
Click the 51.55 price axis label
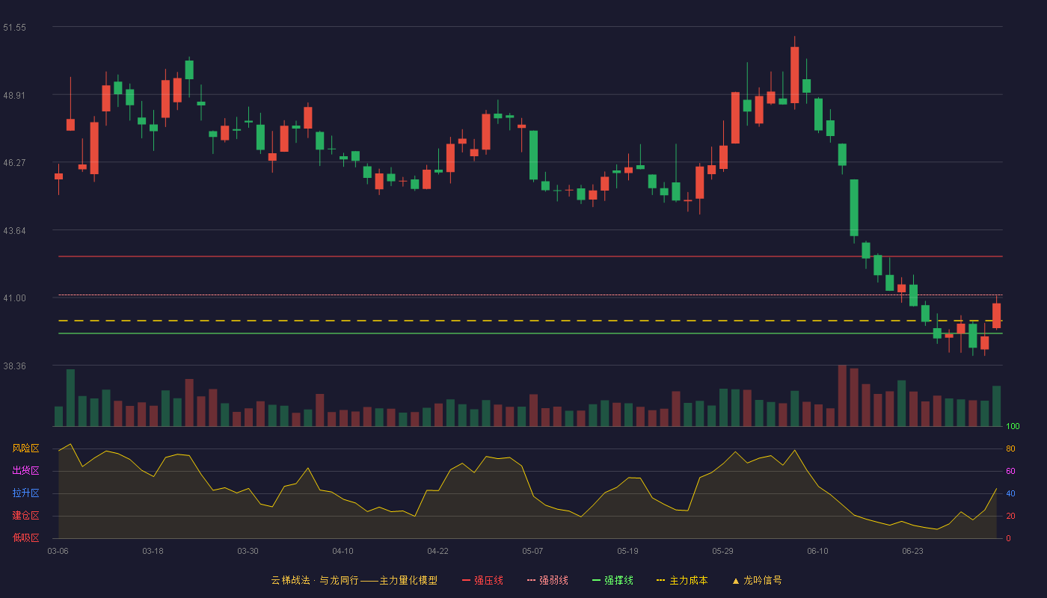coord(15,28)
